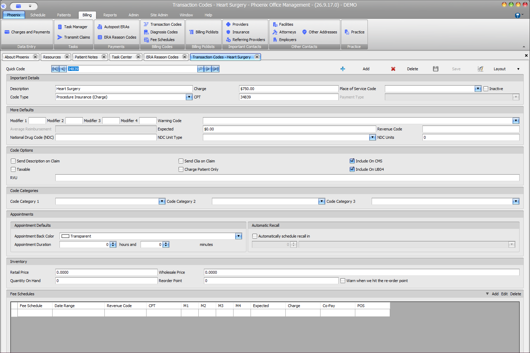The height and width of the screenshot is (353, 530).
Task: Click the Description input field
Action: [124, 89]
